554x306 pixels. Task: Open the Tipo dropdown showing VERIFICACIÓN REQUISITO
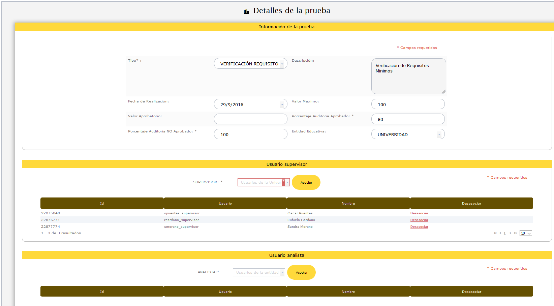[250, 64]
